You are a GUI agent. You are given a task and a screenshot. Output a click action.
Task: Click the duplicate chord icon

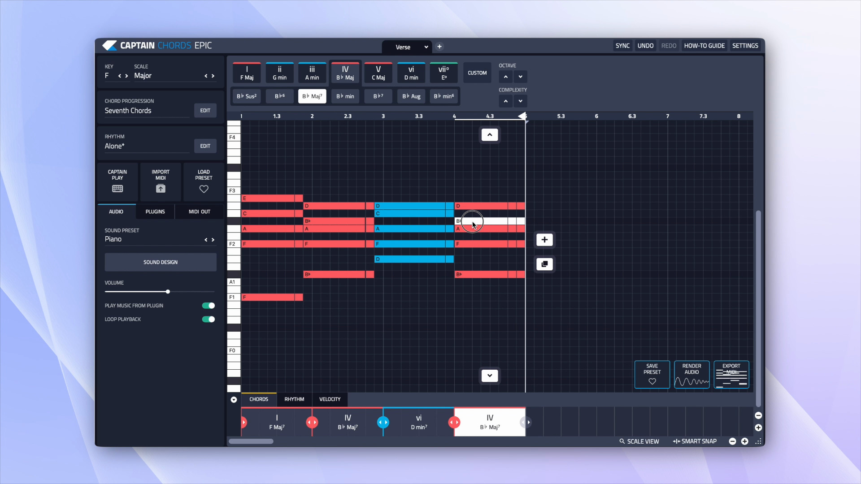(x=544, y=264)
